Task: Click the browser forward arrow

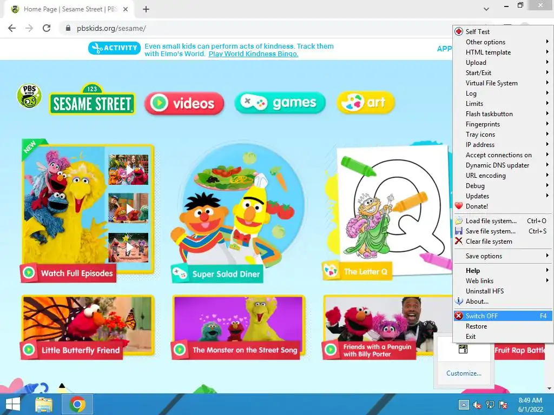Action: coord(29,28)
